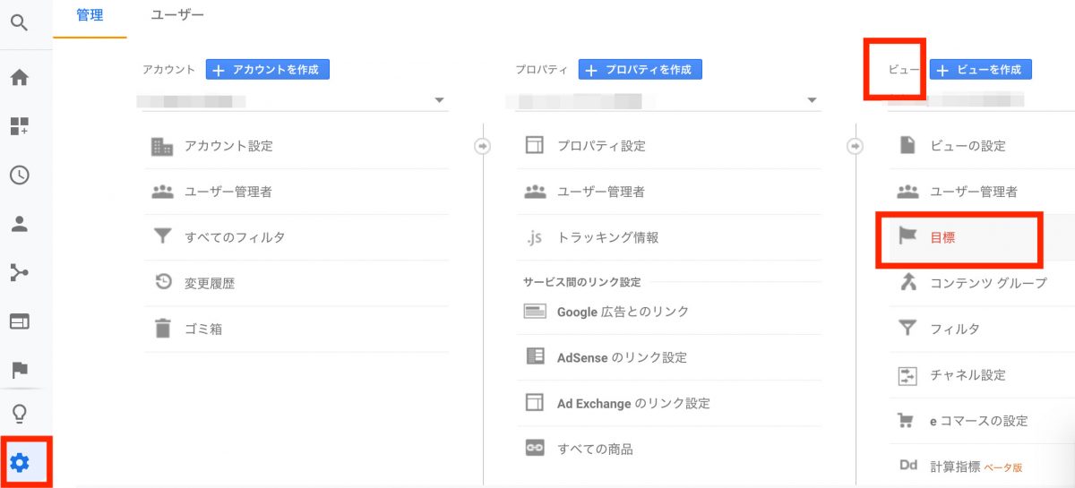This screenshot has height=488, width=1075.
Task: Click the layout icon beside プロパティ設定
Action: (535, 146)
